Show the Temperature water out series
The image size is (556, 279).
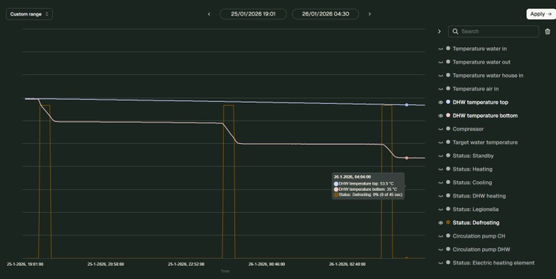pos(441,62)
